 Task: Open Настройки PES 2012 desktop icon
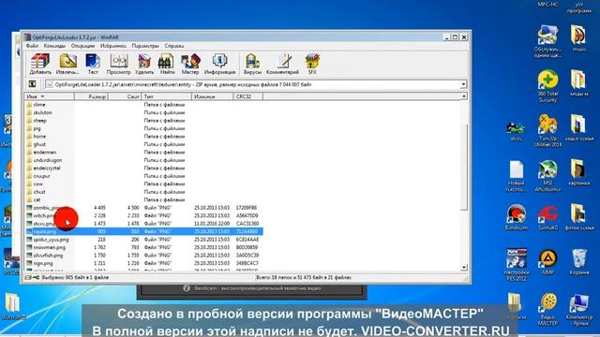[x=517, y=265]
